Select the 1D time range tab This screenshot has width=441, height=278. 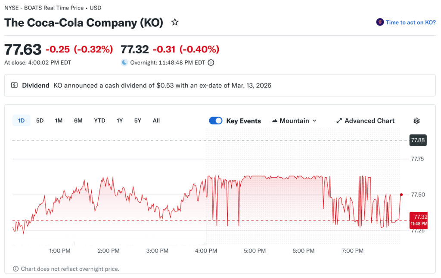point(21,120)
